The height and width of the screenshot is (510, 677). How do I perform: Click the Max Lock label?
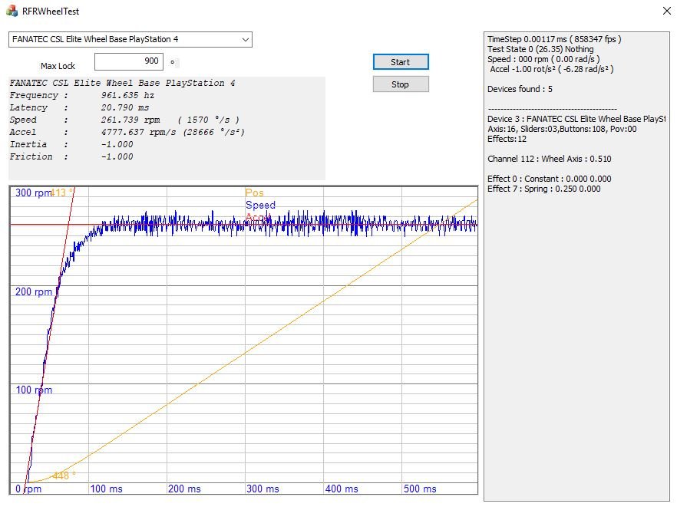point(58,67)
